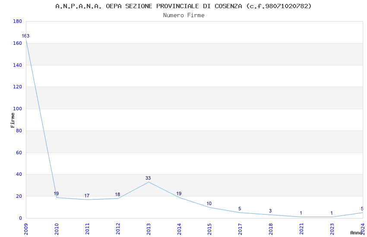
Task: Click the chart title mentioning COSENZA
Action: point(183,6)
